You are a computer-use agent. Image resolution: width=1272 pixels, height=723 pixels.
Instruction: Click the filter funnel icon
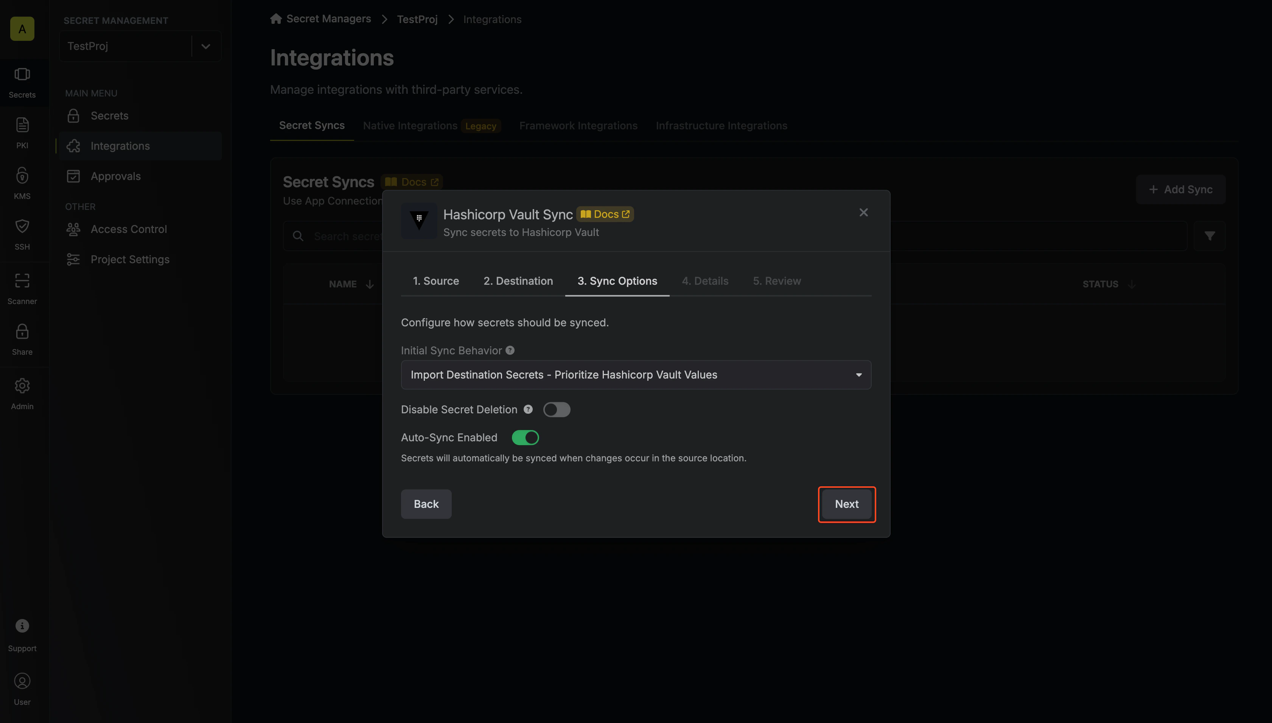pyautogui.click(x=1210, y=236)
